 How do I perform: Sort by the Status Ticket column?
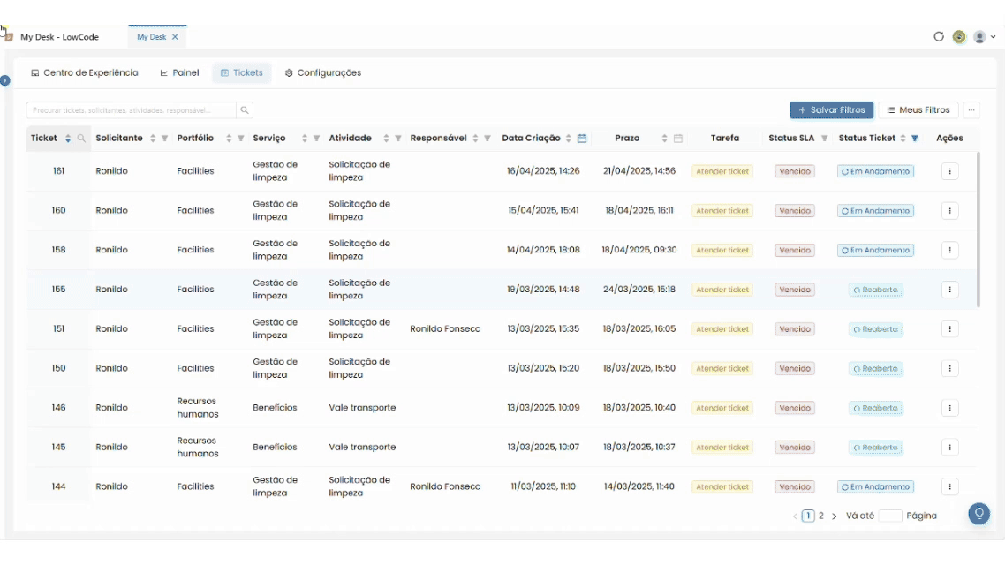coord(903,139)
